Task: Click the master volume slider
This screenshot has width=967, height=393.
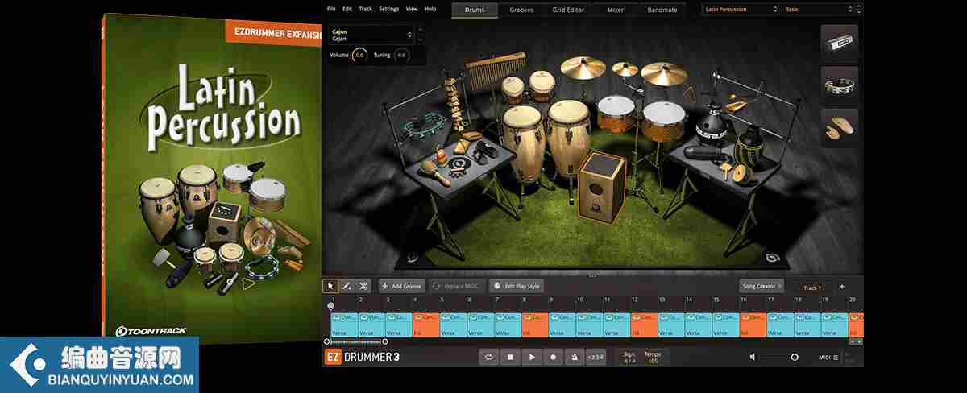Action: (780, 357)
